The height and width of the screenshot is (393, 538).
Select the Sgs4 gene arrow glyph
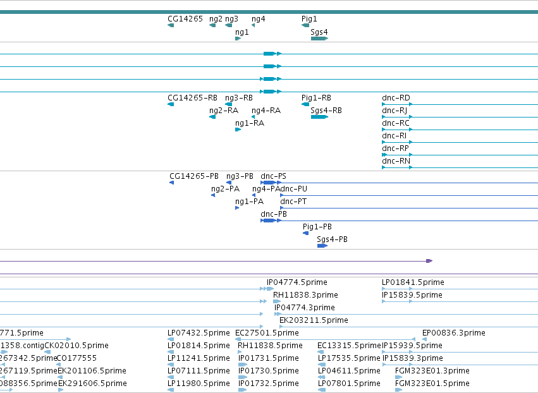click(319, 39)
